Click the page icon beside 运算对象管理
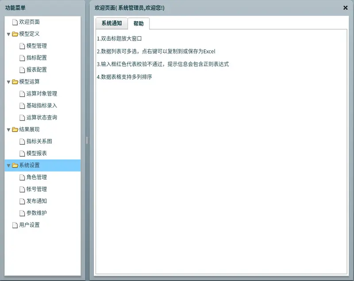 23,93
